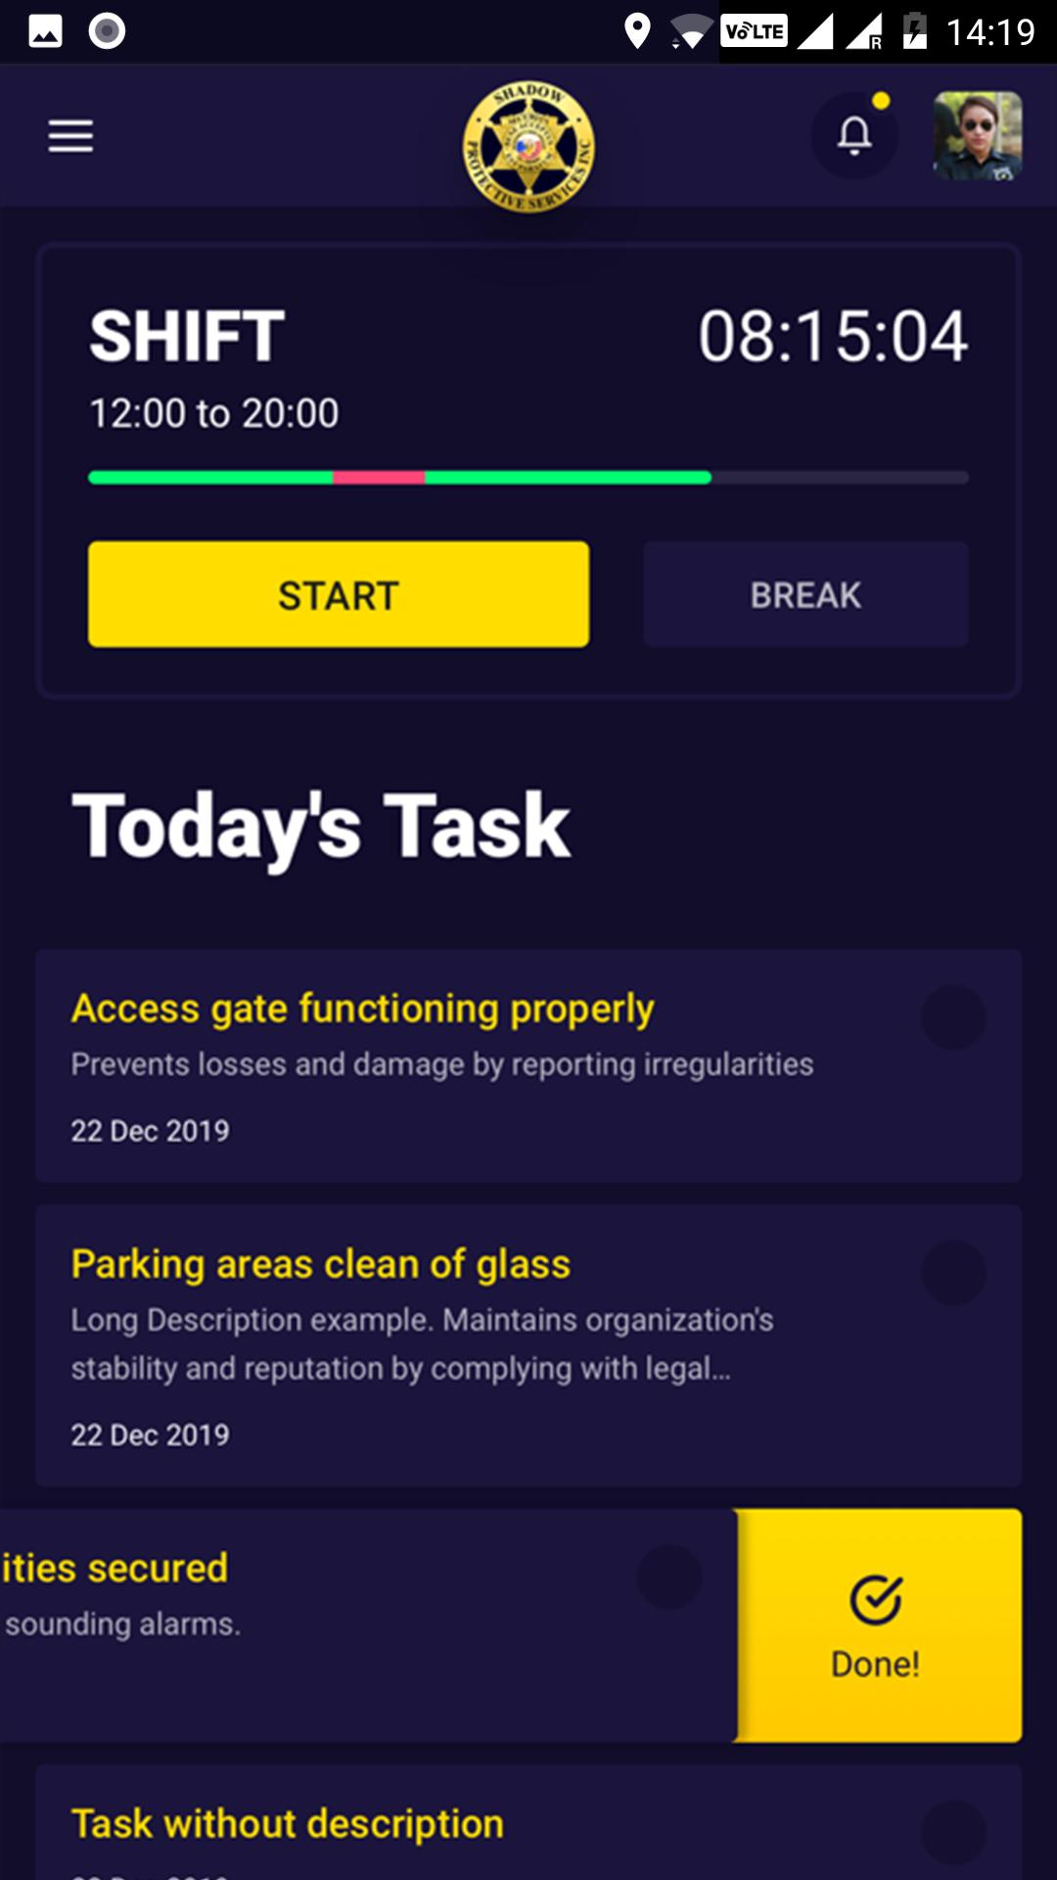Tap the battery charging icon

(914, 31)
